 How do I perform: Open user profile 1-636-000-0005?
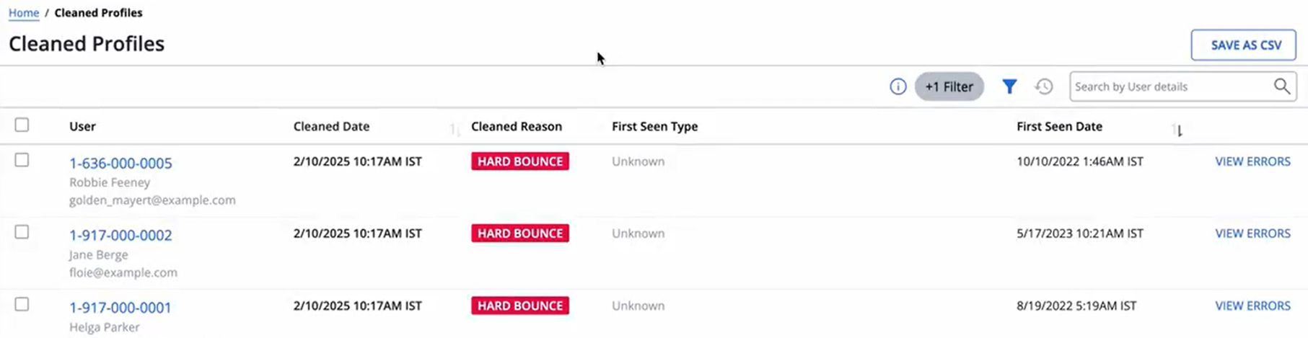(x=120, y=163)
